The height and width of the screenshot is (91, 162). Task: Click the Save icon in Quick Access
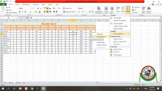point(4,1)
